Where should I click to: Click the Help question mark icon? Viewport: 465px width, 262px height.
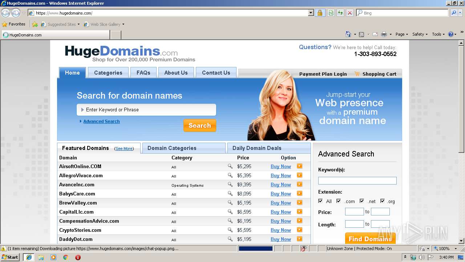pyautogui.click(x=451, y=34)
